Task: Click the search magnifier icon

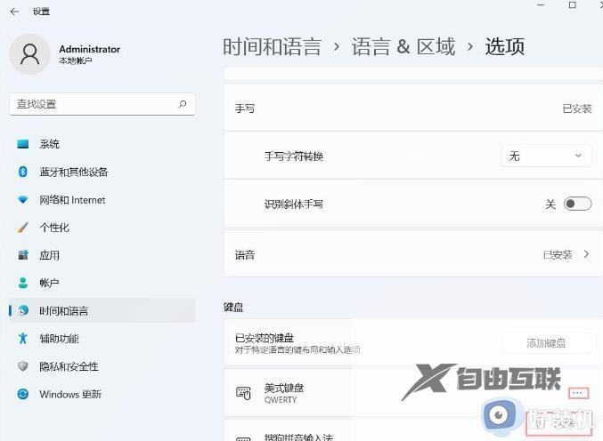Action: pyautogui.click(x=183, y=104)
